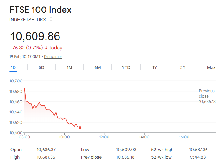Open the three-dot more options menu

click(x=51, y=19)
